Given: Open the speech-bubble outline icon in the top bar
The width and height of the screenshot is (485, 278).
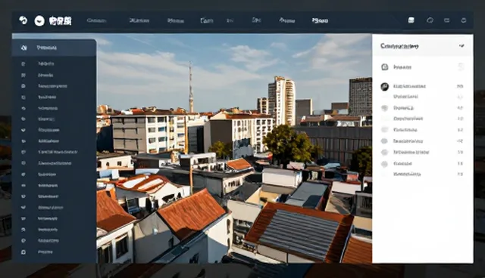Looking at the screenshot, I should pyautogui.click(x=430, y=20).
